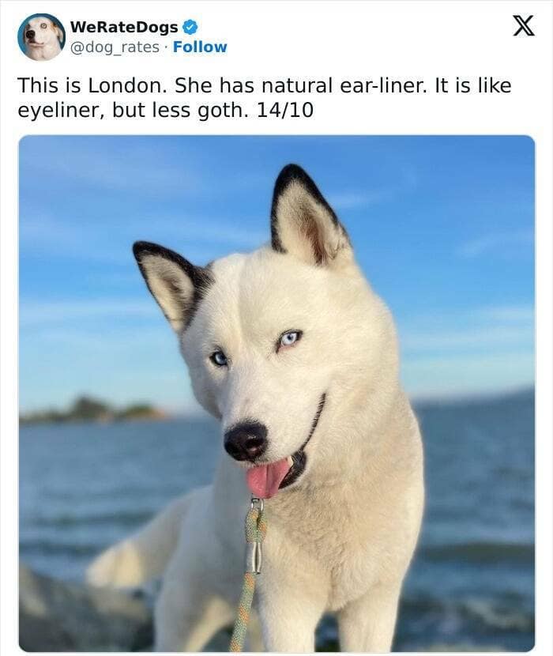Click the dog's black nose in photo
This screenshot has width=553, height=656.
[246, 441]
